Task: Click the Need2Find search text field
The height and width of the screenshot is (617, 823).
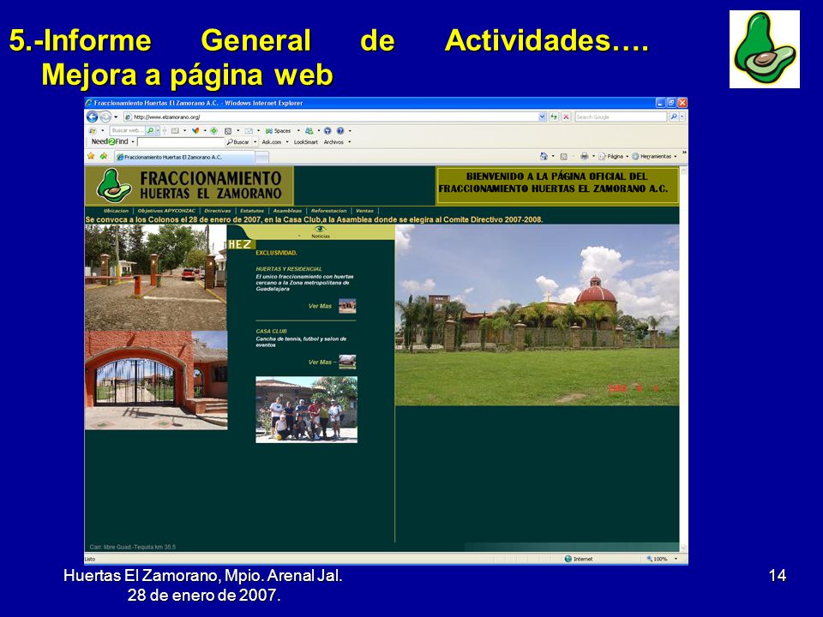Action: [181, 141]
